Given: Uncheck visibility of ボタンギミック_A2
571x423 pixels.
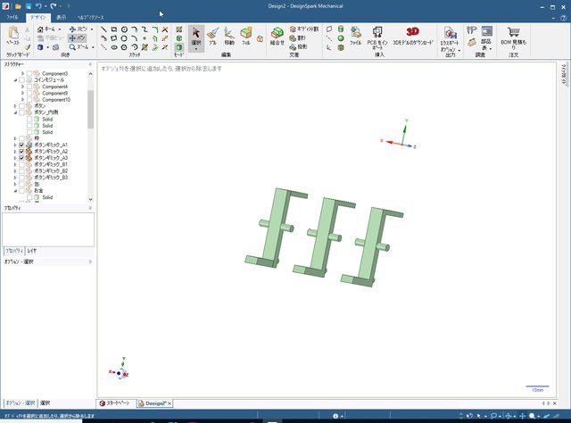Looking at the screenshot, I should (21, 152).
